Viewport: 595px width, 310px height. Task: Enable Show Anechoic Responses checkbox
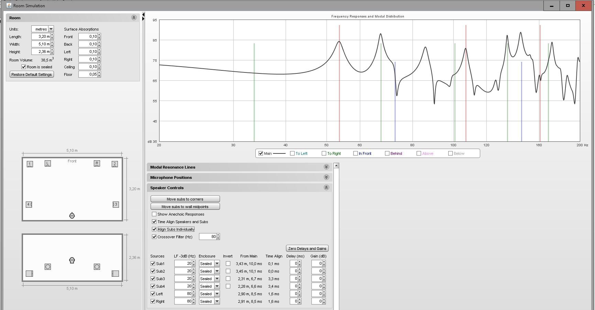[154, 214]
